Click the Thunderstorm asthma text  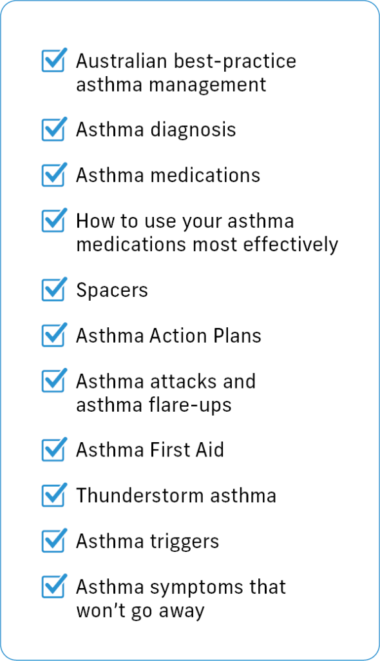176,496
